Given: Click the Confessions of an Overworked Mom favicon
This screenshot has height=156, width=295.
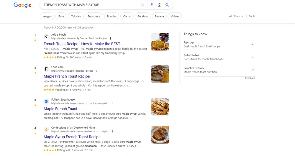Looking at the screenshot, I should pos(46,129).
